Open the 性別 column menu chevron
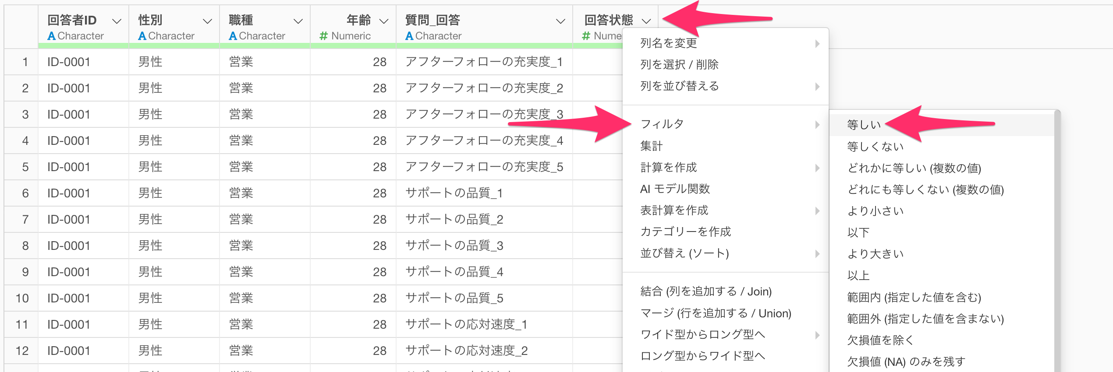 click(207, 21)
